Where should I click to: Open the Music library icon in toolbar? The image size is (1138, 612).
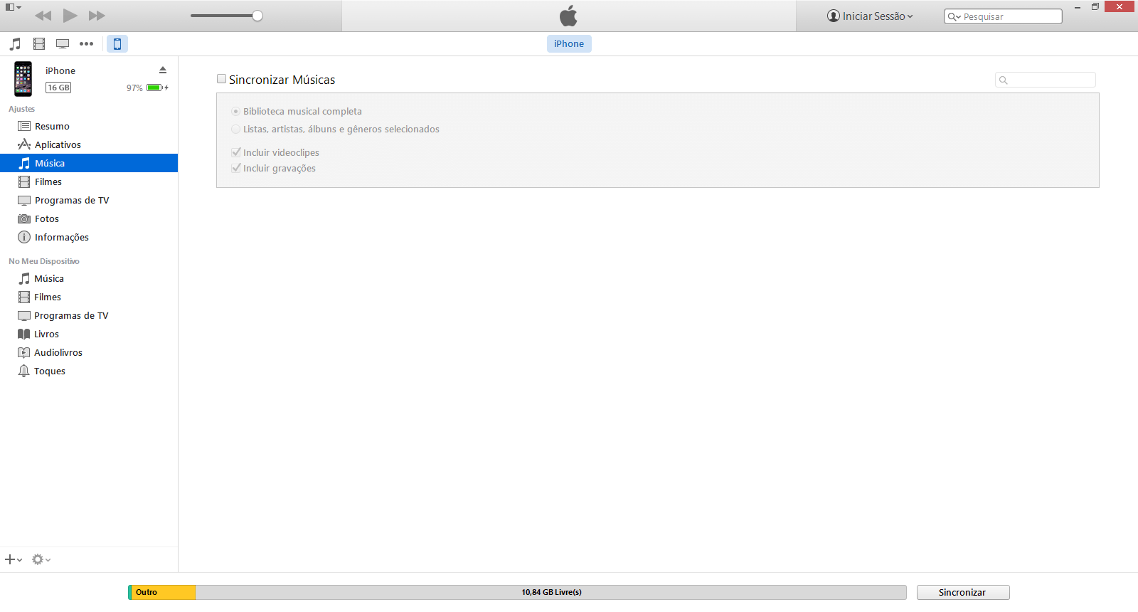tap(15, 43)
